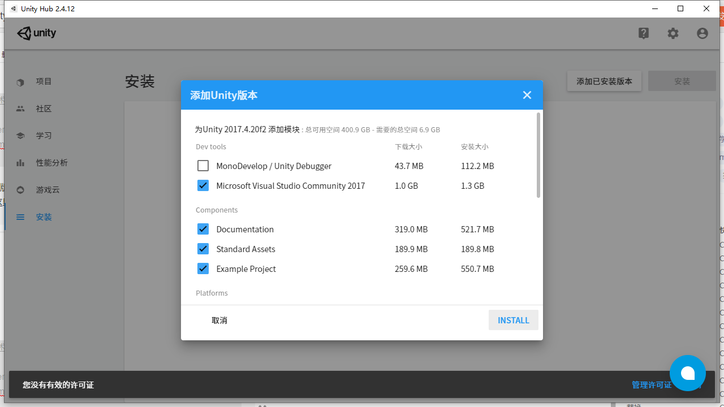Uncheck Microsoft Visual Studio Community 2017
The height and width of the screenshot is (407, 724).
coord(202,185)
